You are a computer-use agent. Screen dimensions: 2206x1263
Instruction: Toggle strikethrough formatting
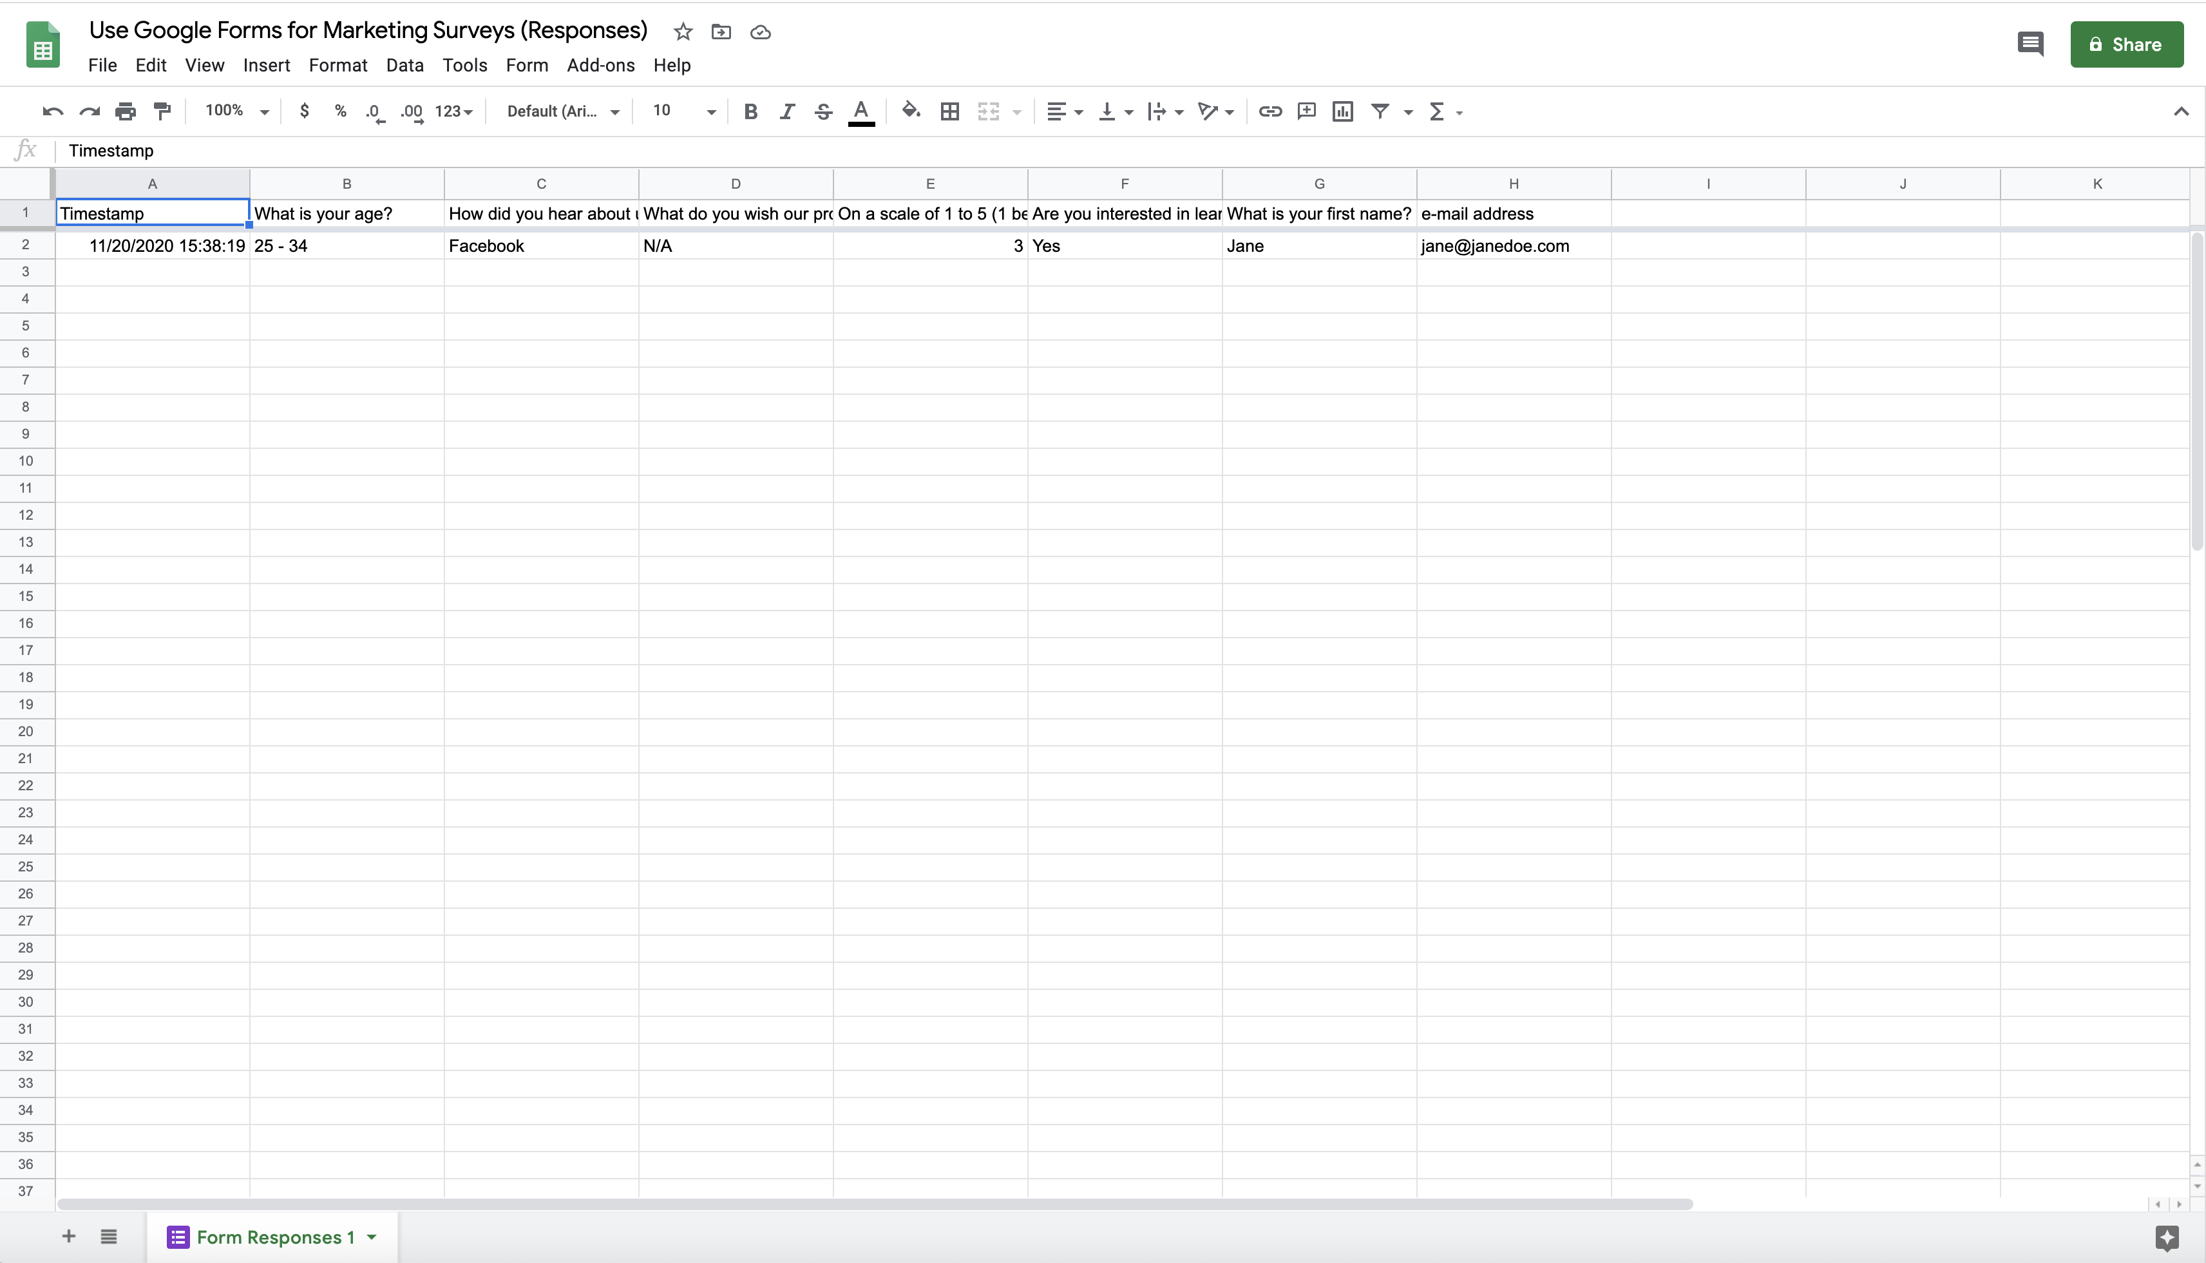click(x=823, y=111)
